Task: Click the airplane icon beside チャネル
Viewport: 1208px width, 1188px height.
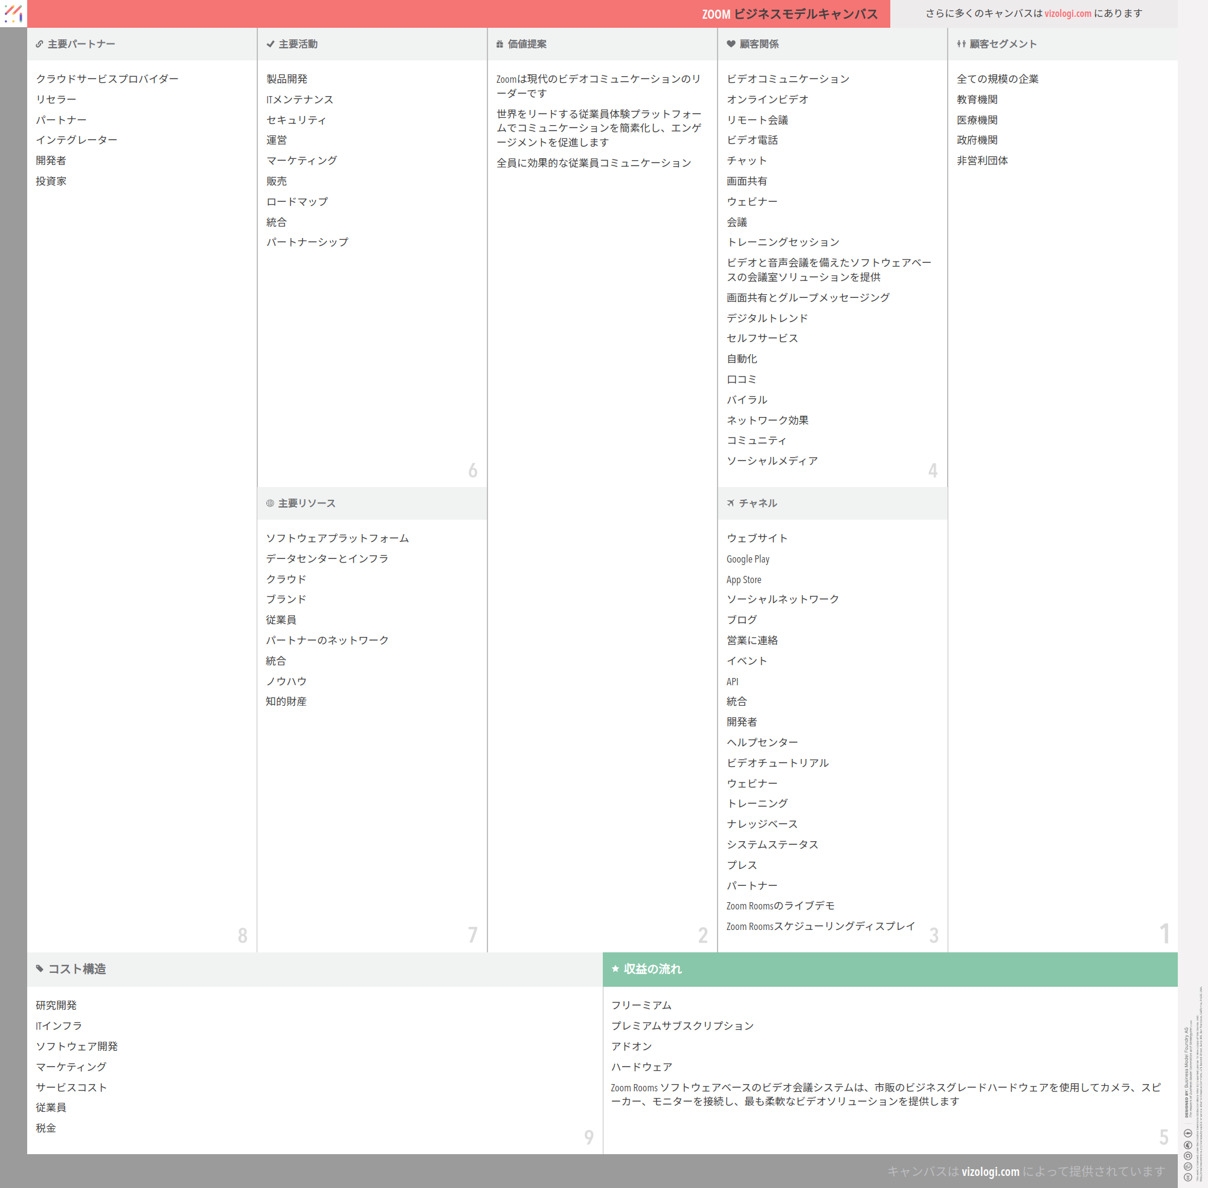Action: 730,503
